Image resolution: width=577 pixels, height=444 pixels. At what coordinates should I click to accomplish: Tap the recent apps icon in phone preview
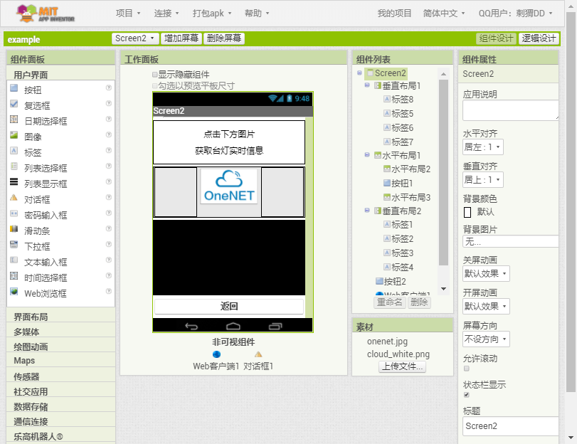[275, 326]
